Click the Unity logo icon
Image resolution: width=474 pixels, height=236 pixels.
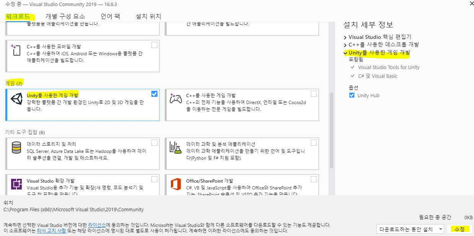[16, 99]
